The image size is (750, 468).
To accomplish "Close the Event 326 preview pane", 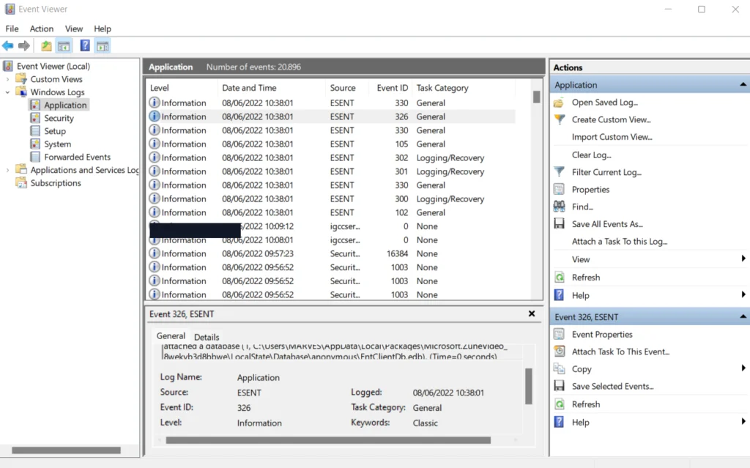I will tap(532, 313).
